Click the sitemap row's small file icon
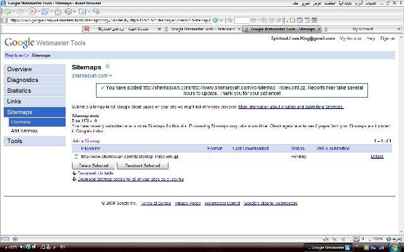404x252 pixels. click(x=76, y=156)
